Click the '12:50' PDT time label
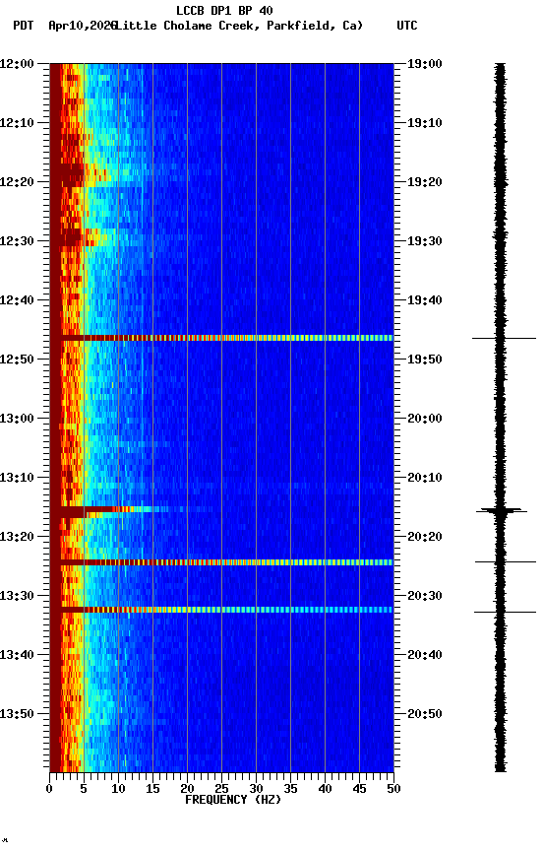The height and width of the screenshot is (851, 543). (x=17, y=360)
